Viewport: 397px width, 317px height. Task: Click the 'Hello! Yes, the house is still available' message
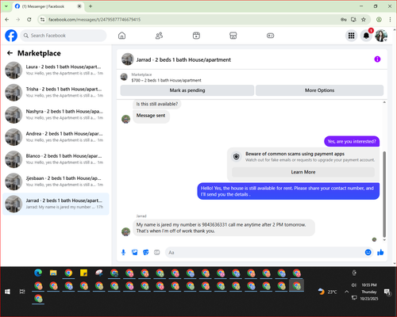pyautogui.click(x=288, y=191)
